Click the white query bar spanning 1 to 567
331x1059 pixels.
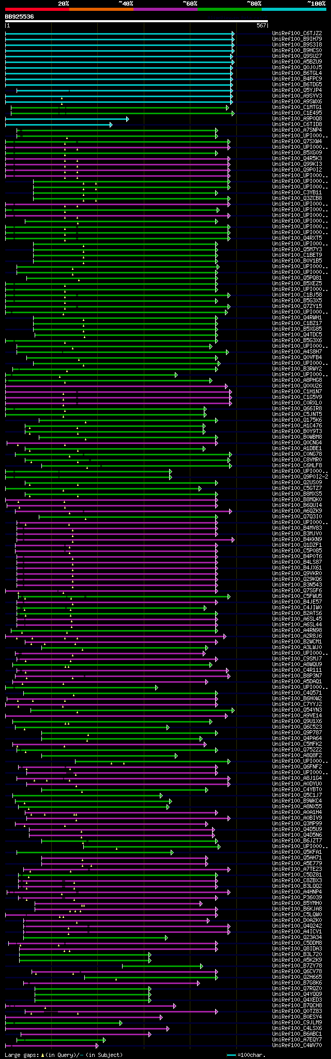[137, 22]
